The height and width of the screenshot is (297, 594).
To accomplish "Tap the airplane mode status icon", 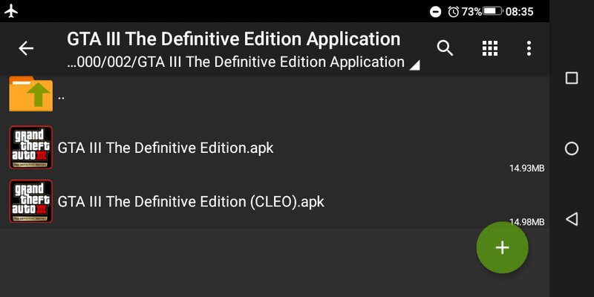I will click(11, 11).
